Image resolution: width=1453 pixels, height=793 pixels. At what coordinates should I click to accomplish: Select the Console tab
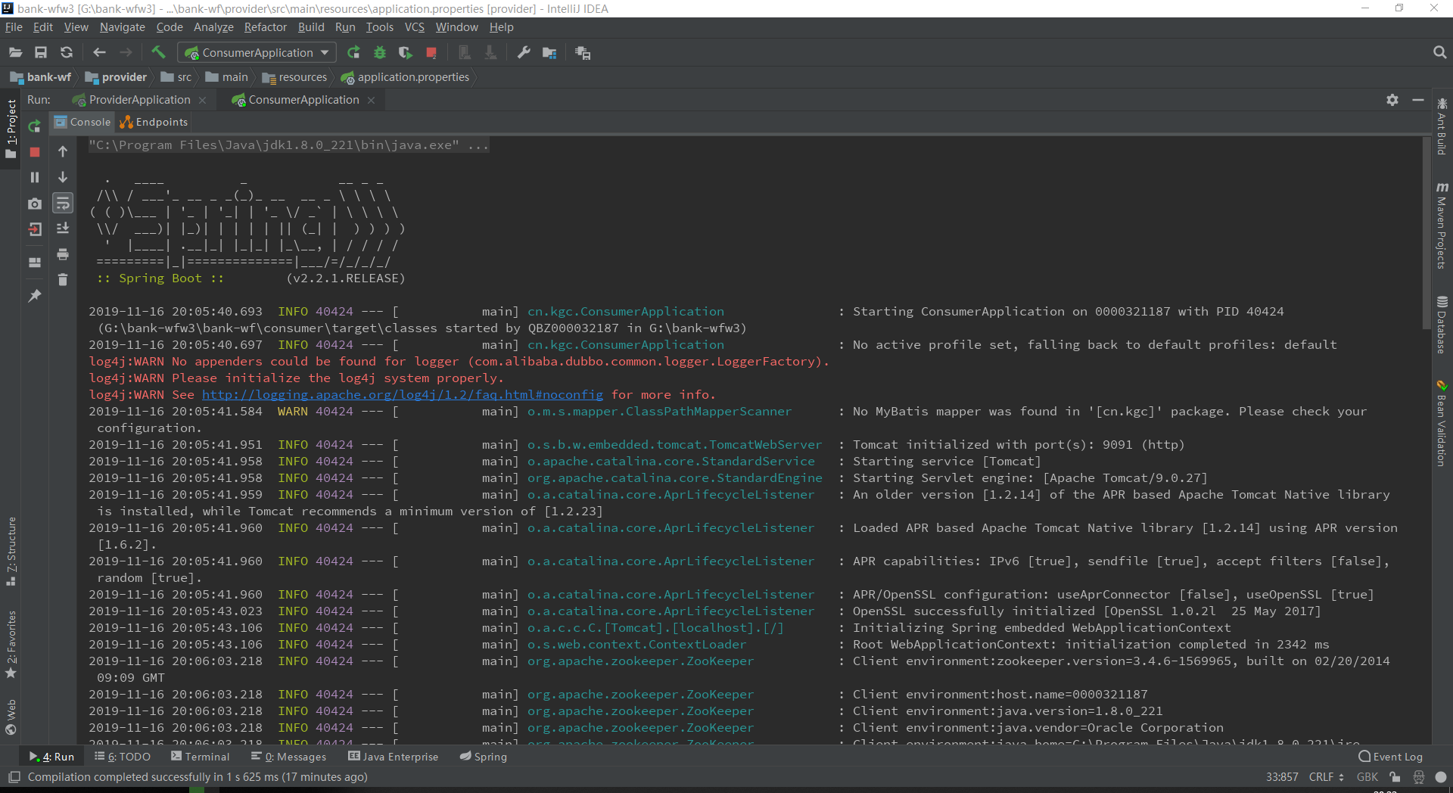click(x=82, y=122)
